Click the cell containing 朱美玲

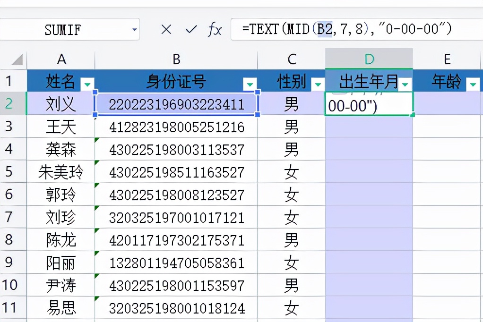tap(61, 171)
